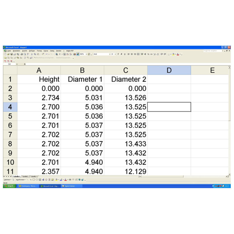Click the Save diskette icon

click(11, 54)
